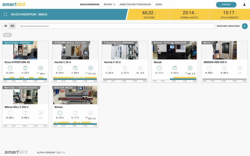Click the machine park search field
Screen dimensions: 250x156
click(116, 26)
